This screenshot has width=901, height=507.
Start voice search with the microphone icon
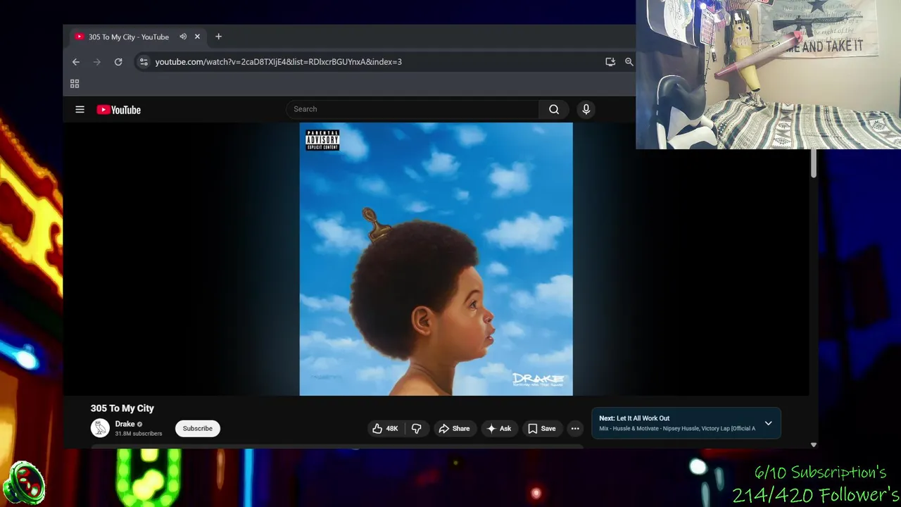pos(586,109)
